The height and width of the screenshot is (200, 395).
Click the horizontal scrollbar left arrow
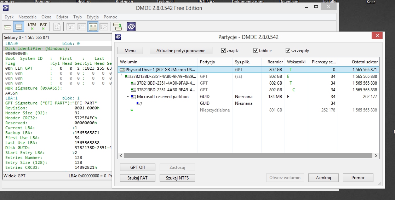click(x=121, y=156)
